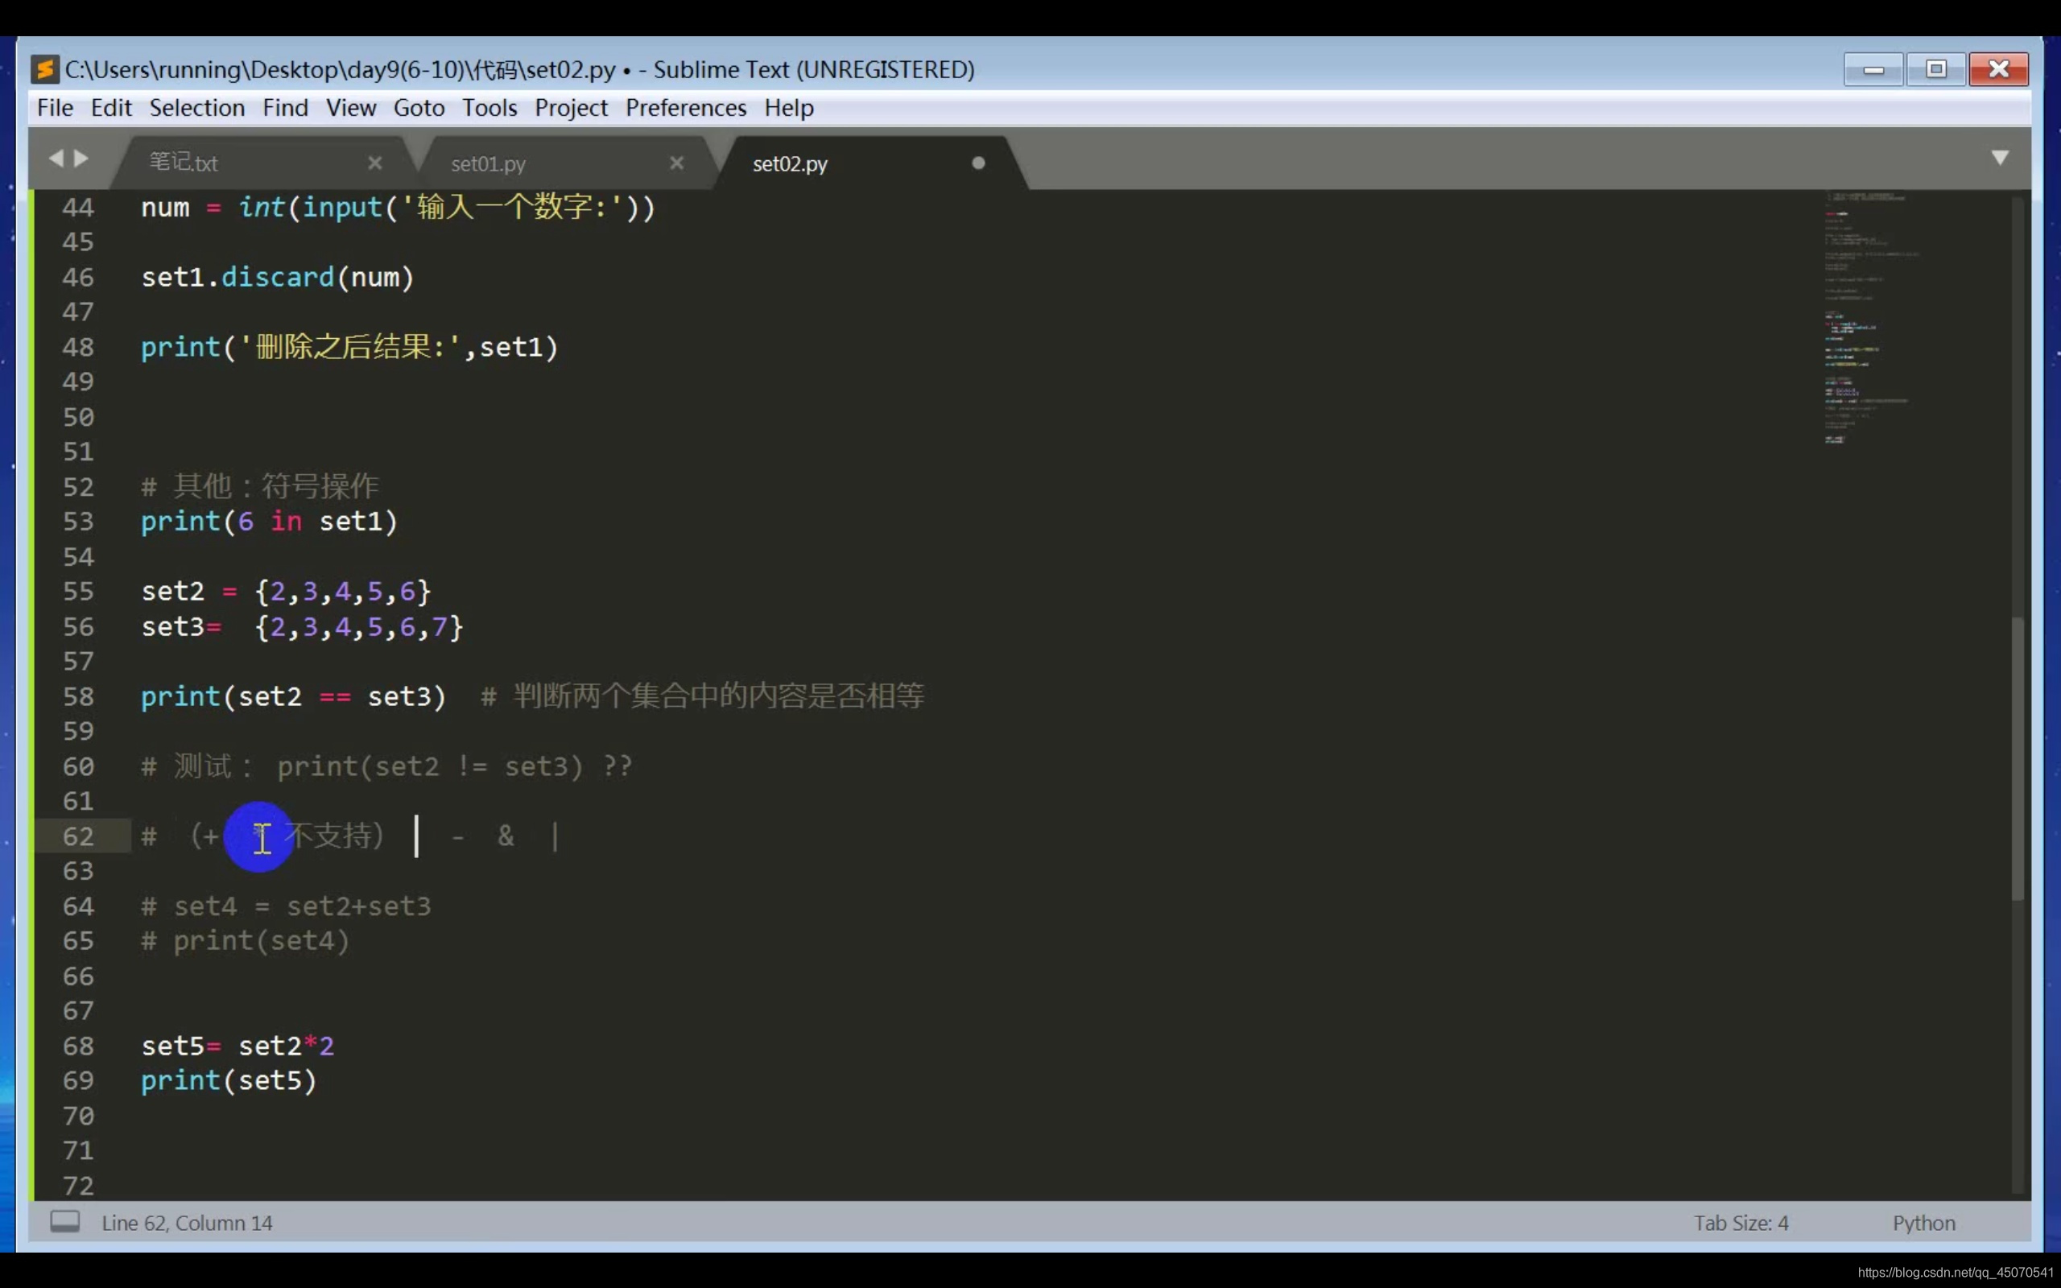The image size is (2061, 1288).
Task: Open the Preferences menu
Action: pos(685,108)
